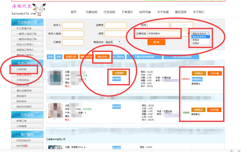Image resolution: width=241 pixels, height=152 pixels.
Task: Click the 淘宝发货 button
Action: 102,57
